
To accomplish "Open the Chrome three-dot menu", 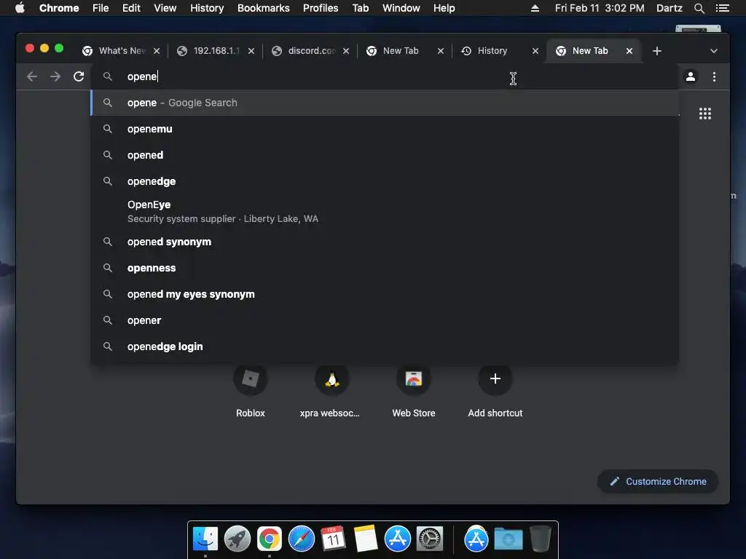I will (714, 76).
